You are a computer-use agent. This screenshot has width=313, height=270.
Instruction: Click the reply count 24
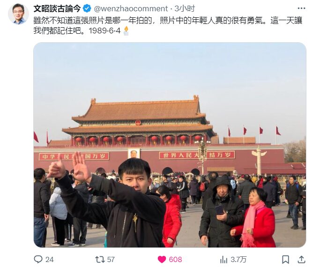coord(50,260)
